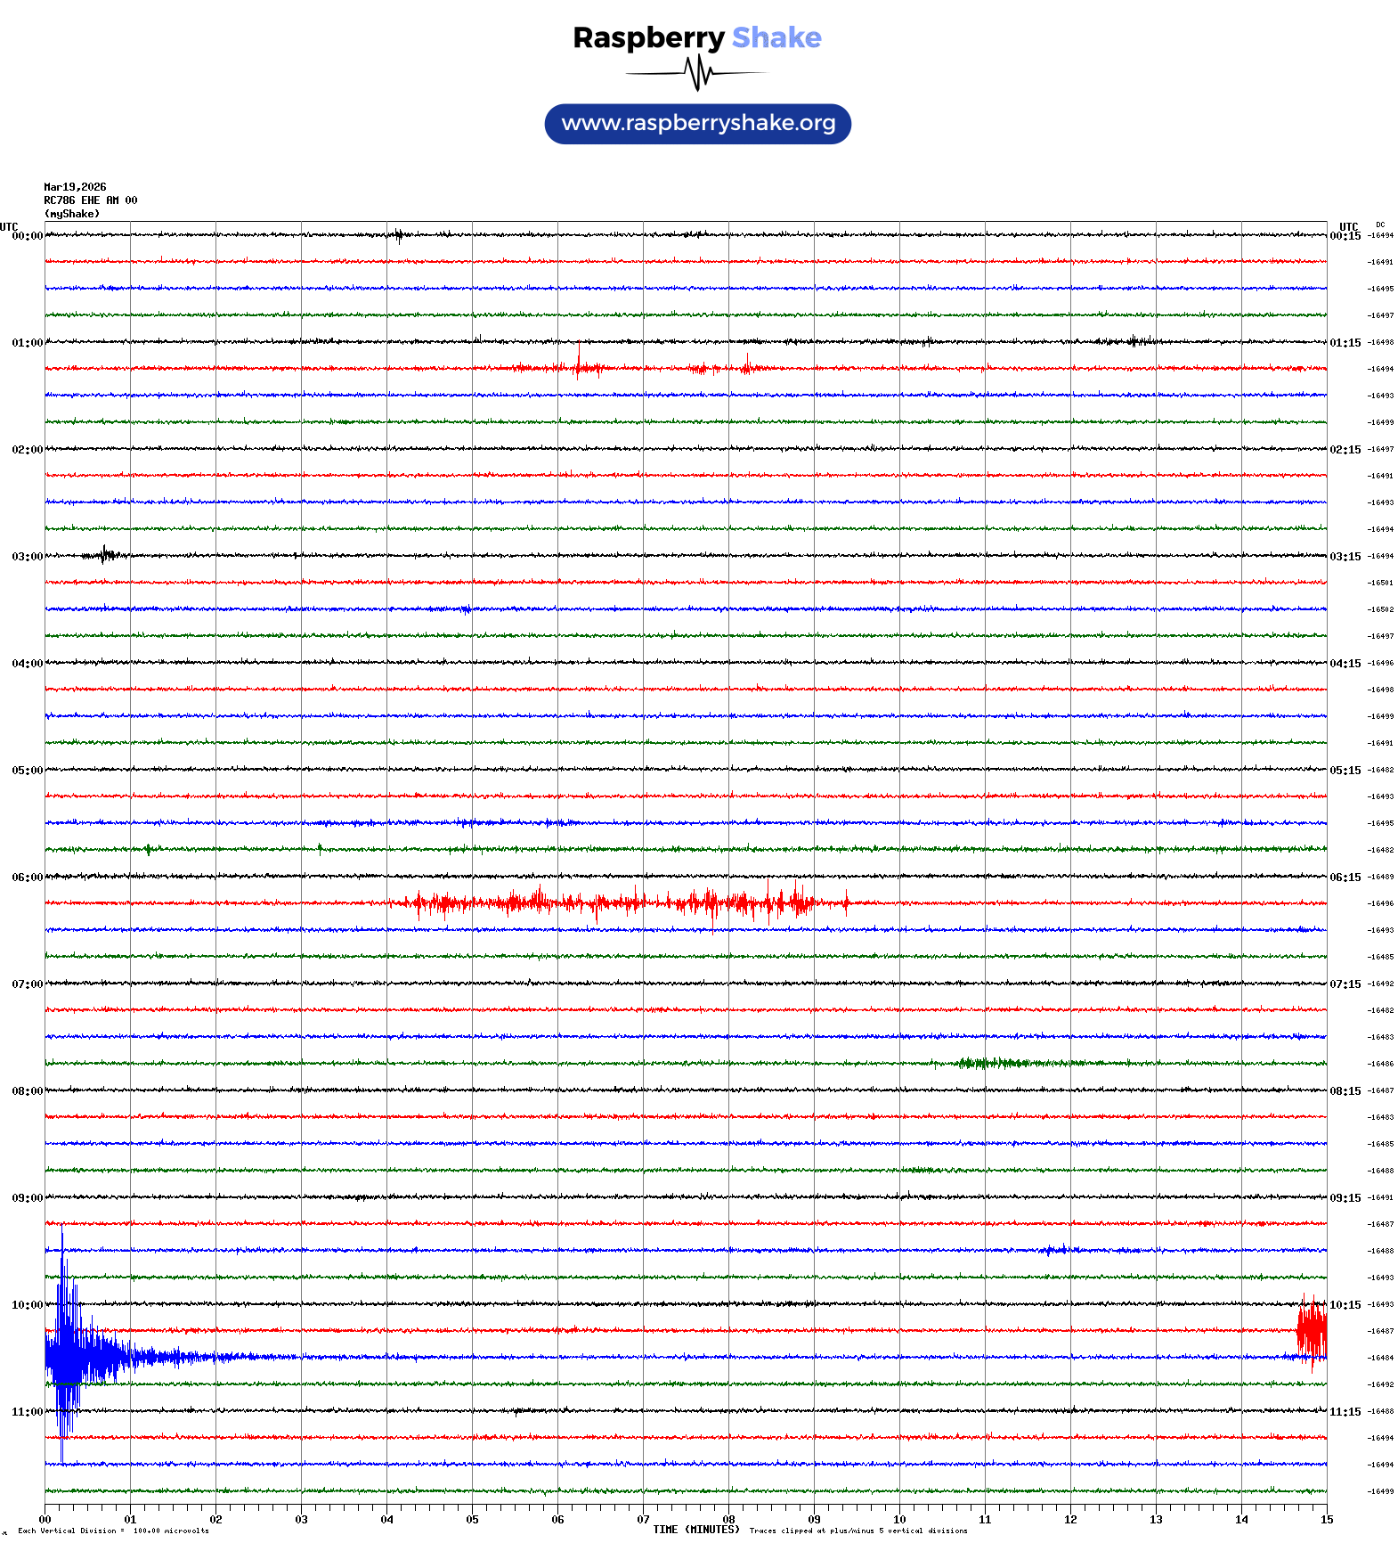The height and width of the screenshot is (1543, 1398).
Task: Click the 11:15 time label on right axis
Action: tap(1345, 1412)
